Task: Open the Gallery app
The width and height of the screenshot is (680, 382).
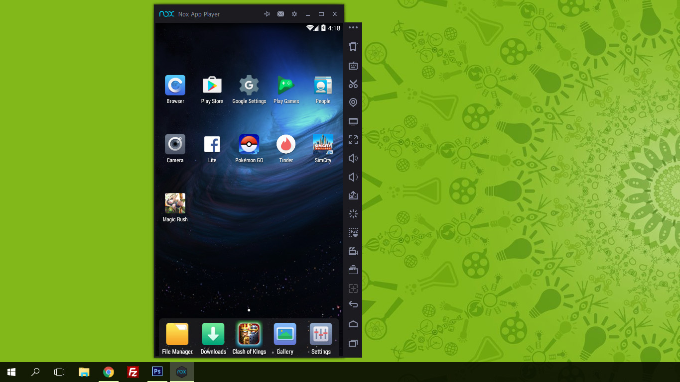Action: click(285, 334)
